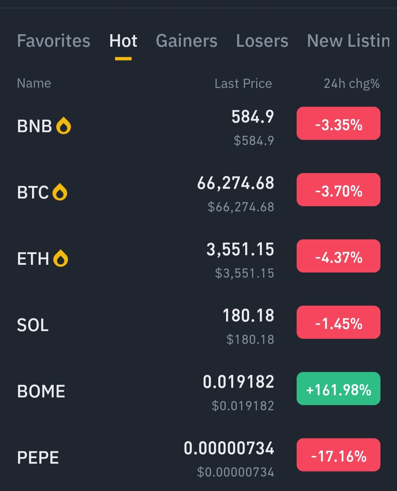Switch to the New Listing tab
The image size is (397, 491).
click(348, 41)
